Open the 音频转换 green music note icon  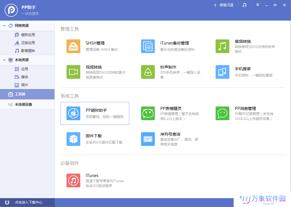(x=222, y=46)
